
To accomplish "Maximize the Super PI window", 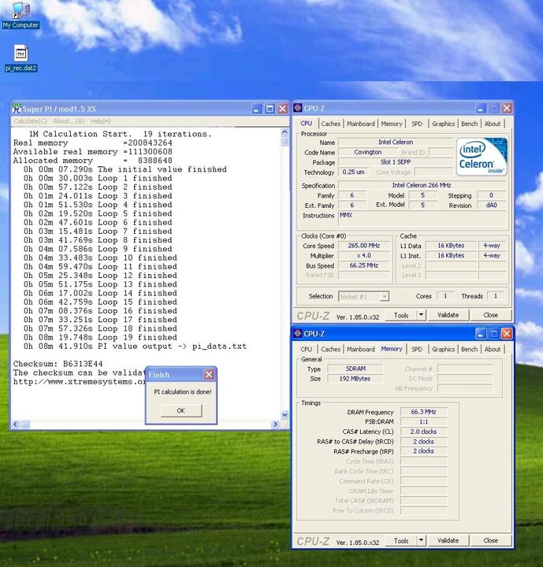I will [x=270, y=109].
